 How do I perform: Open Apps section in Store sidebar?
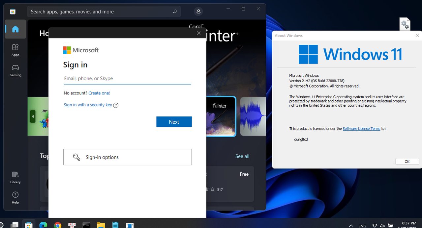point(15,50)
